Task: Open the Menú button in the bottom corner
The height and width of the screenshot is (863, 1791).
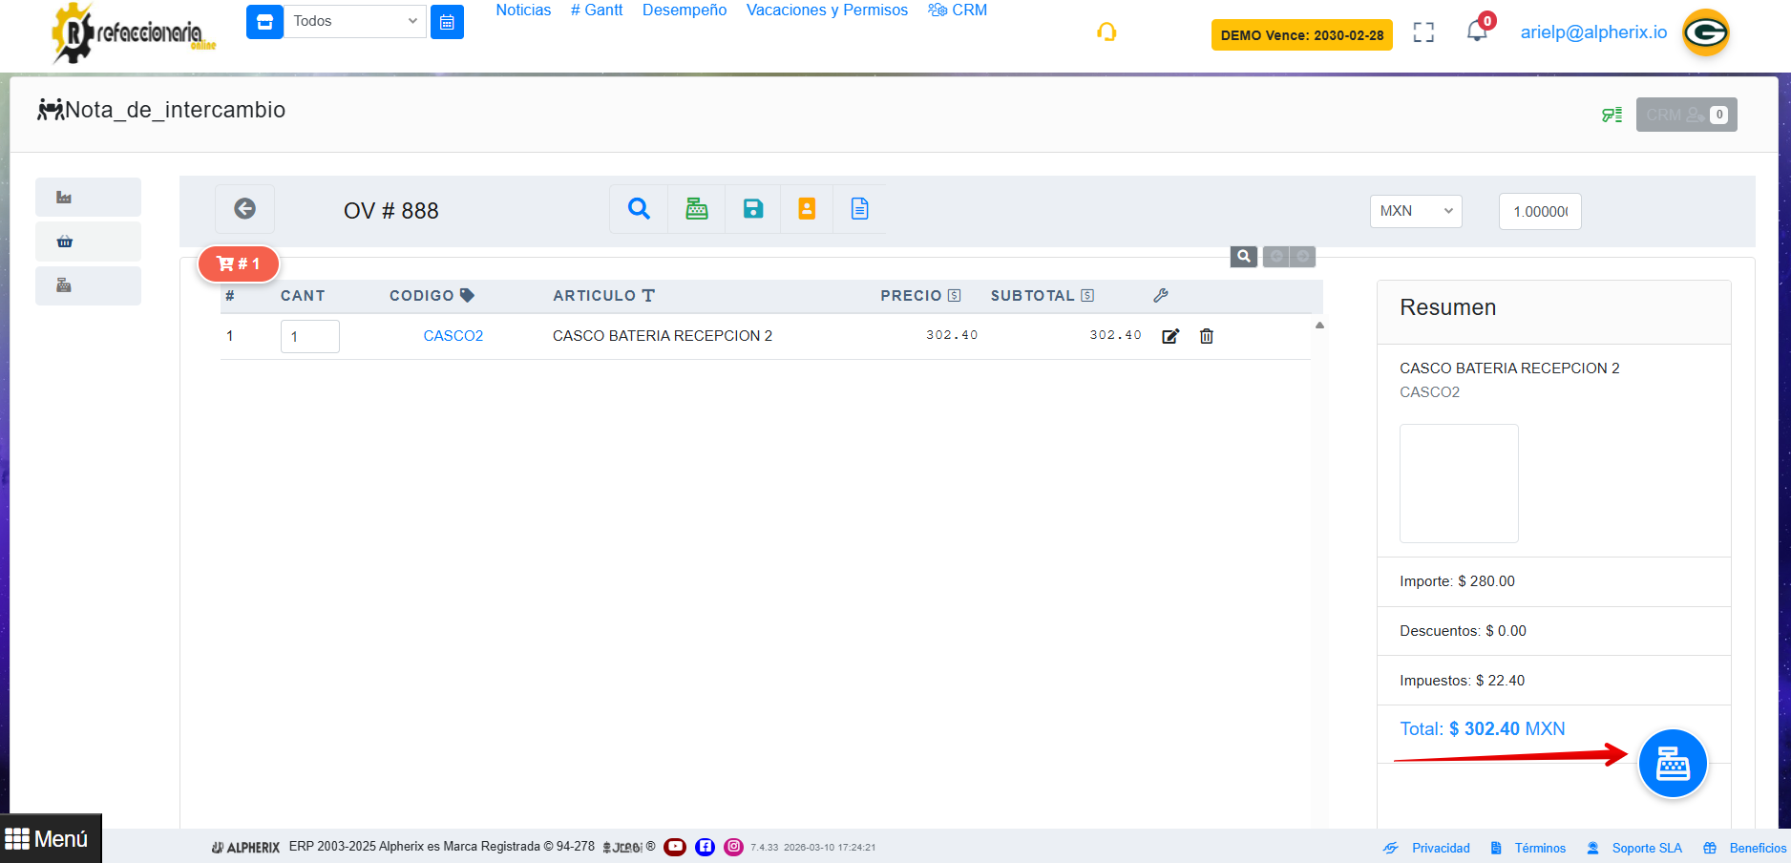Action: pos(50,839)
